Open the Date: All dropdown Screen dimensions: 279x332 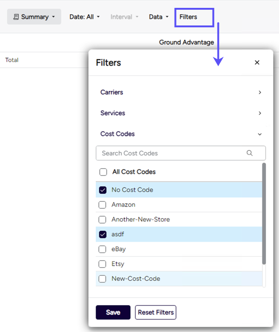85,17
